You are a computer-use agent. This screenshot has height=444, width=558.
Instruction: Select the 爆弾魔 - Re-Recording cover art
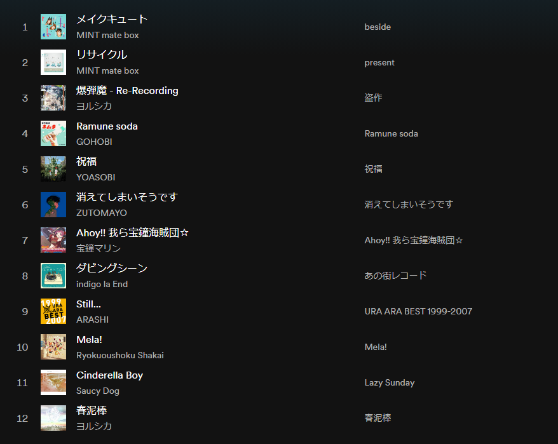(x=53, y=98)
